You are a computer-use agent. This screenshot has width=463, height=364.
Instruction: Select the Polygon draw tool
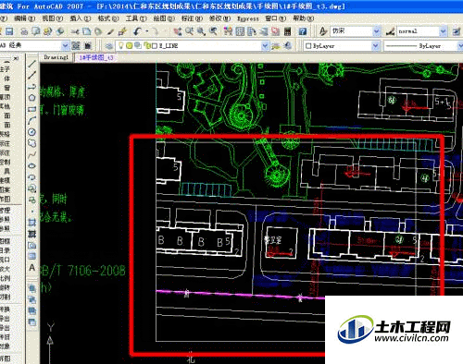(x=32, y=98)
